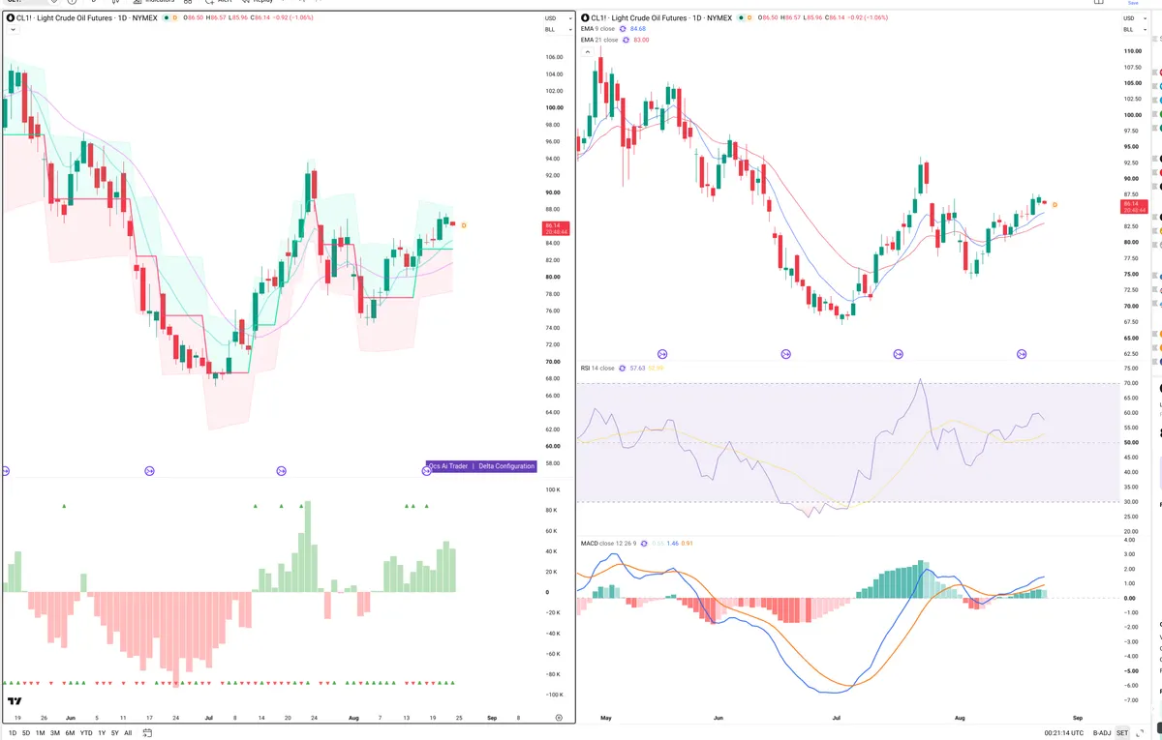Click rollover event marker near June 11 on left chart
This screenshot has height=740, width=1162.
[149, 471]
